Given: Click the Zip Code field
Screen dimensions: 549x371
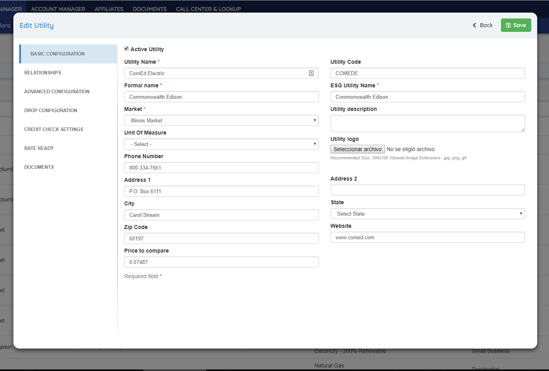Looking at the screenshot, I should [x=221, y=238].
